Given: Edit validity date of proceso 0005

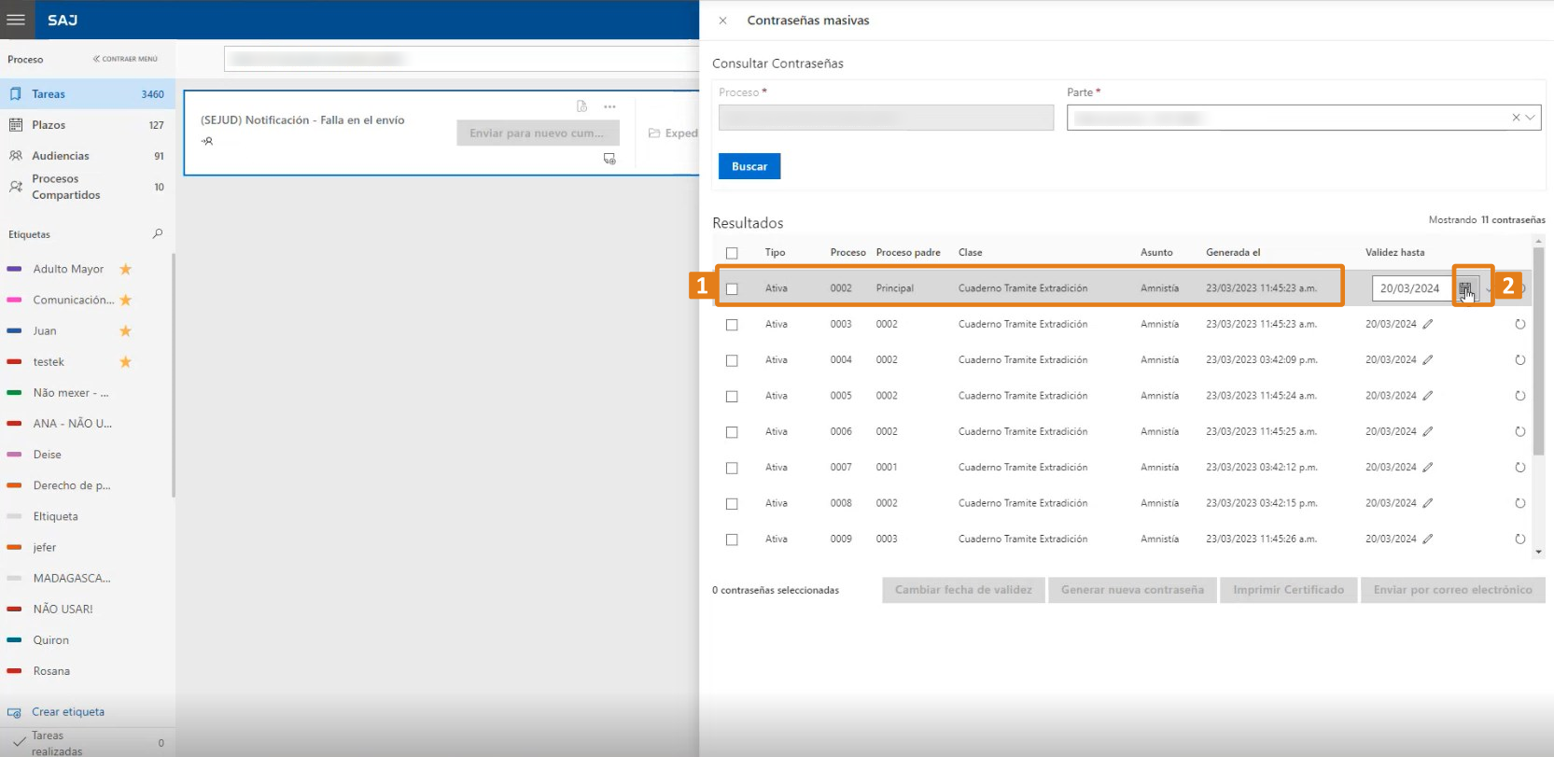Looking at the screenshot, I should click(x=1428, y=396).
